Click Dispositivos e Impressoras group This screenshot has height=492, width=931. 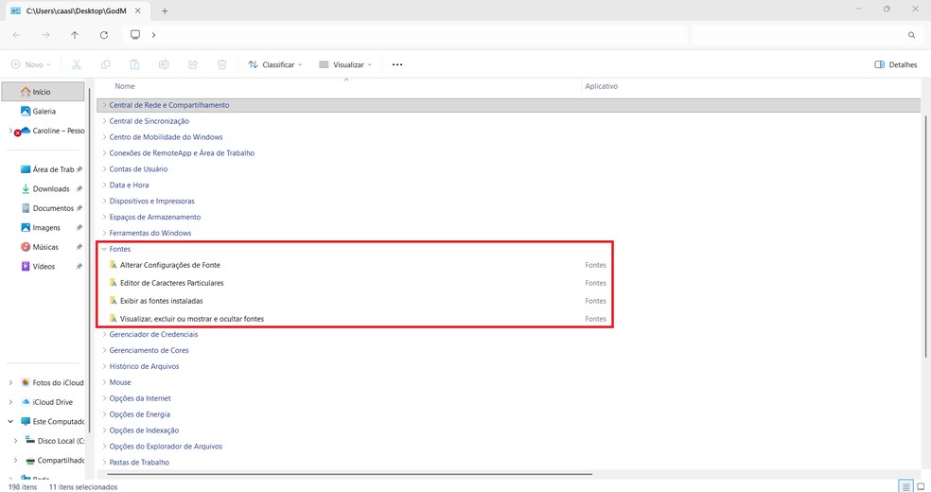click(x=152, y=202)
